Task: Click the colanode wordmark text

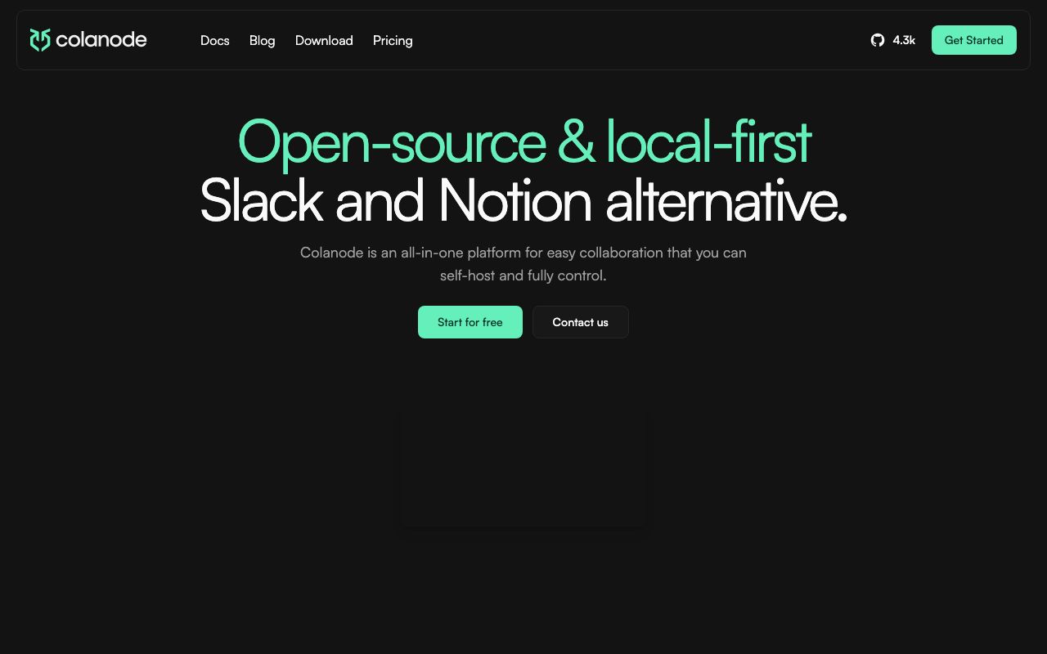Action: (101, 40)
